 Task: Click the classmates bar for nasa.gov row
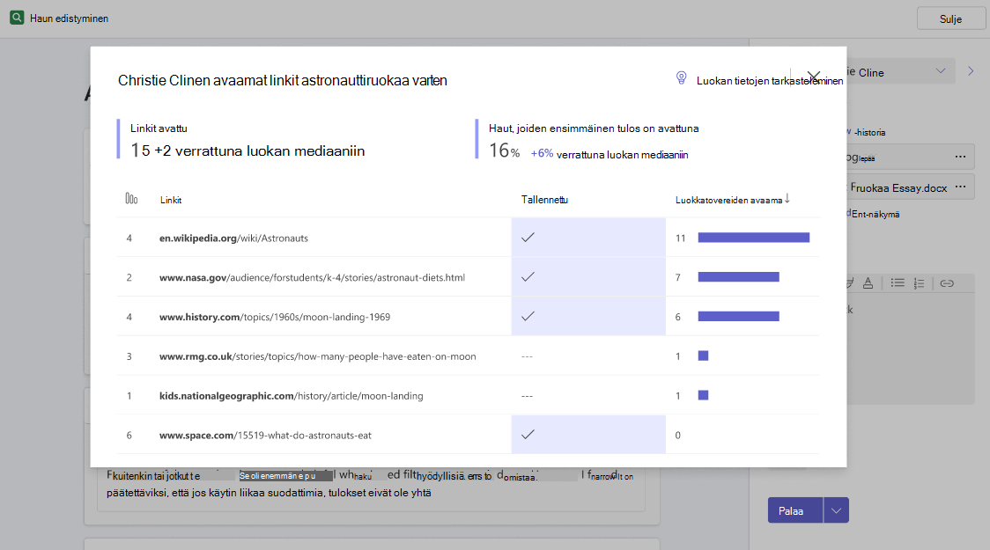[x=739, y=277]
